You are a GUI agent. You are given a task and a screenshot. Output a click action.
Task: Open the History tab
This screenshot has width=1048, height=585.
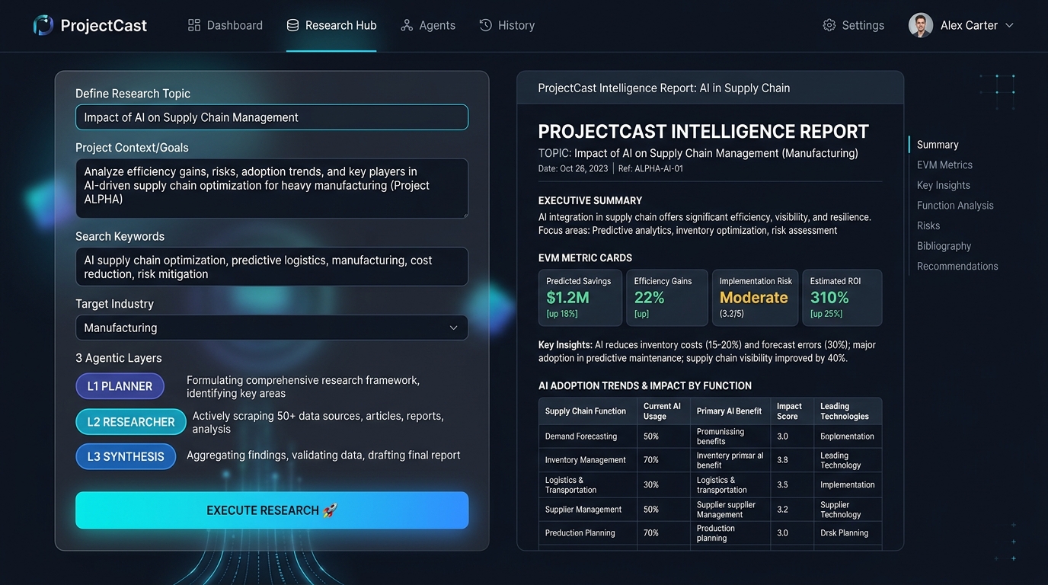coord(507,25)
